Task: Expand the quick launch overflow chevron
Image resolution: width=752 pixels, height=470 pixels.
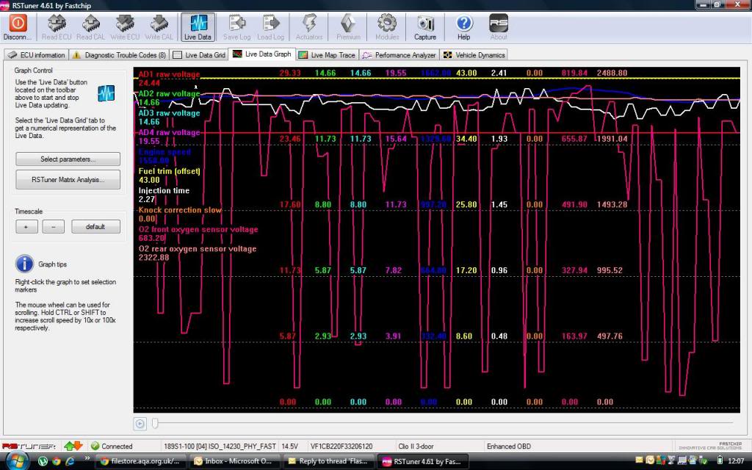Action: pos(87,458)
